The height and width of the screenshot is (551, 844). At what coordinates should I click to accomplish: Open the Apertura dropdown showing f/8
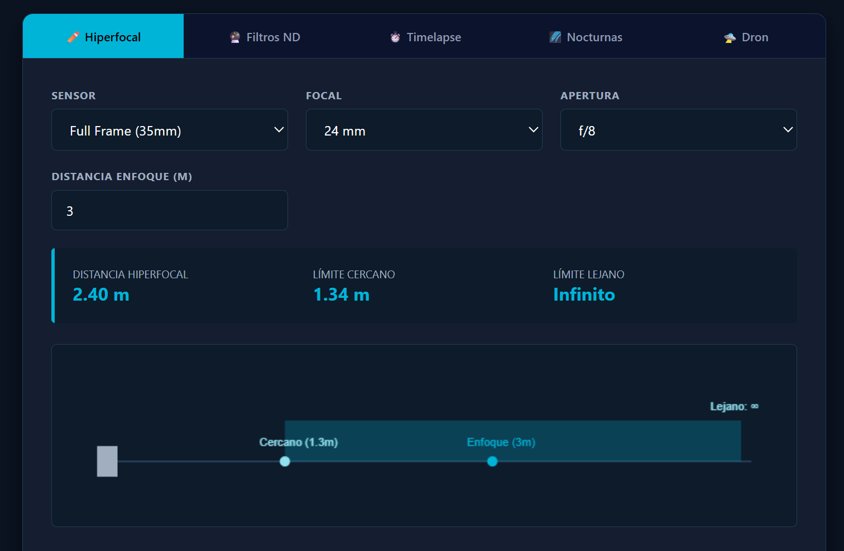[x=679, y=130]
